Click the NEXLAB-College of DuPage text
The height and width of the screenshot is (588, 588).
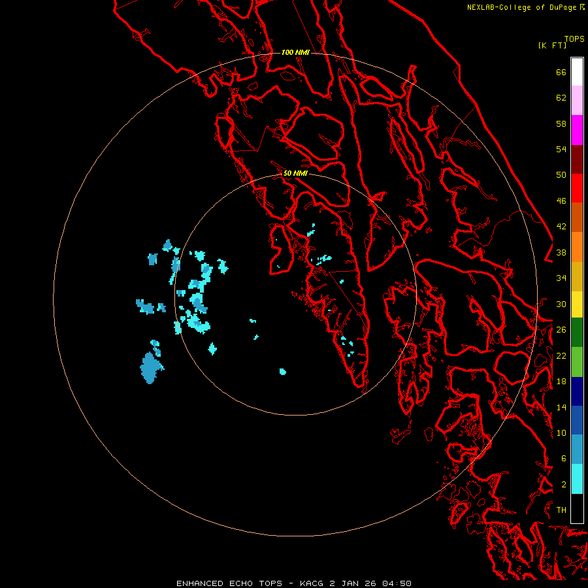521,7
